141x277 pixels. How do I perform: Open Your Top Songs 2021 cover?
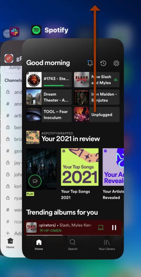tap(80, 167)
